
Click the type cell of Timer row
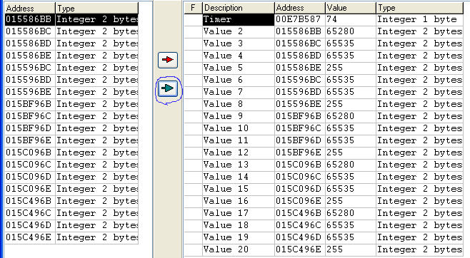tap(420, 19)
